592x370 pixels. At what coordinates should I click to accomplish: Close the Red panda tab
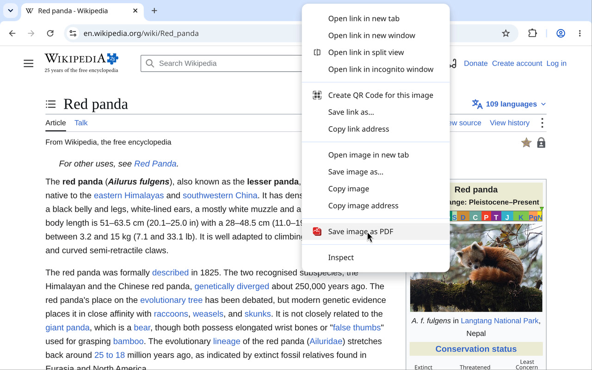tap(136, 11)
